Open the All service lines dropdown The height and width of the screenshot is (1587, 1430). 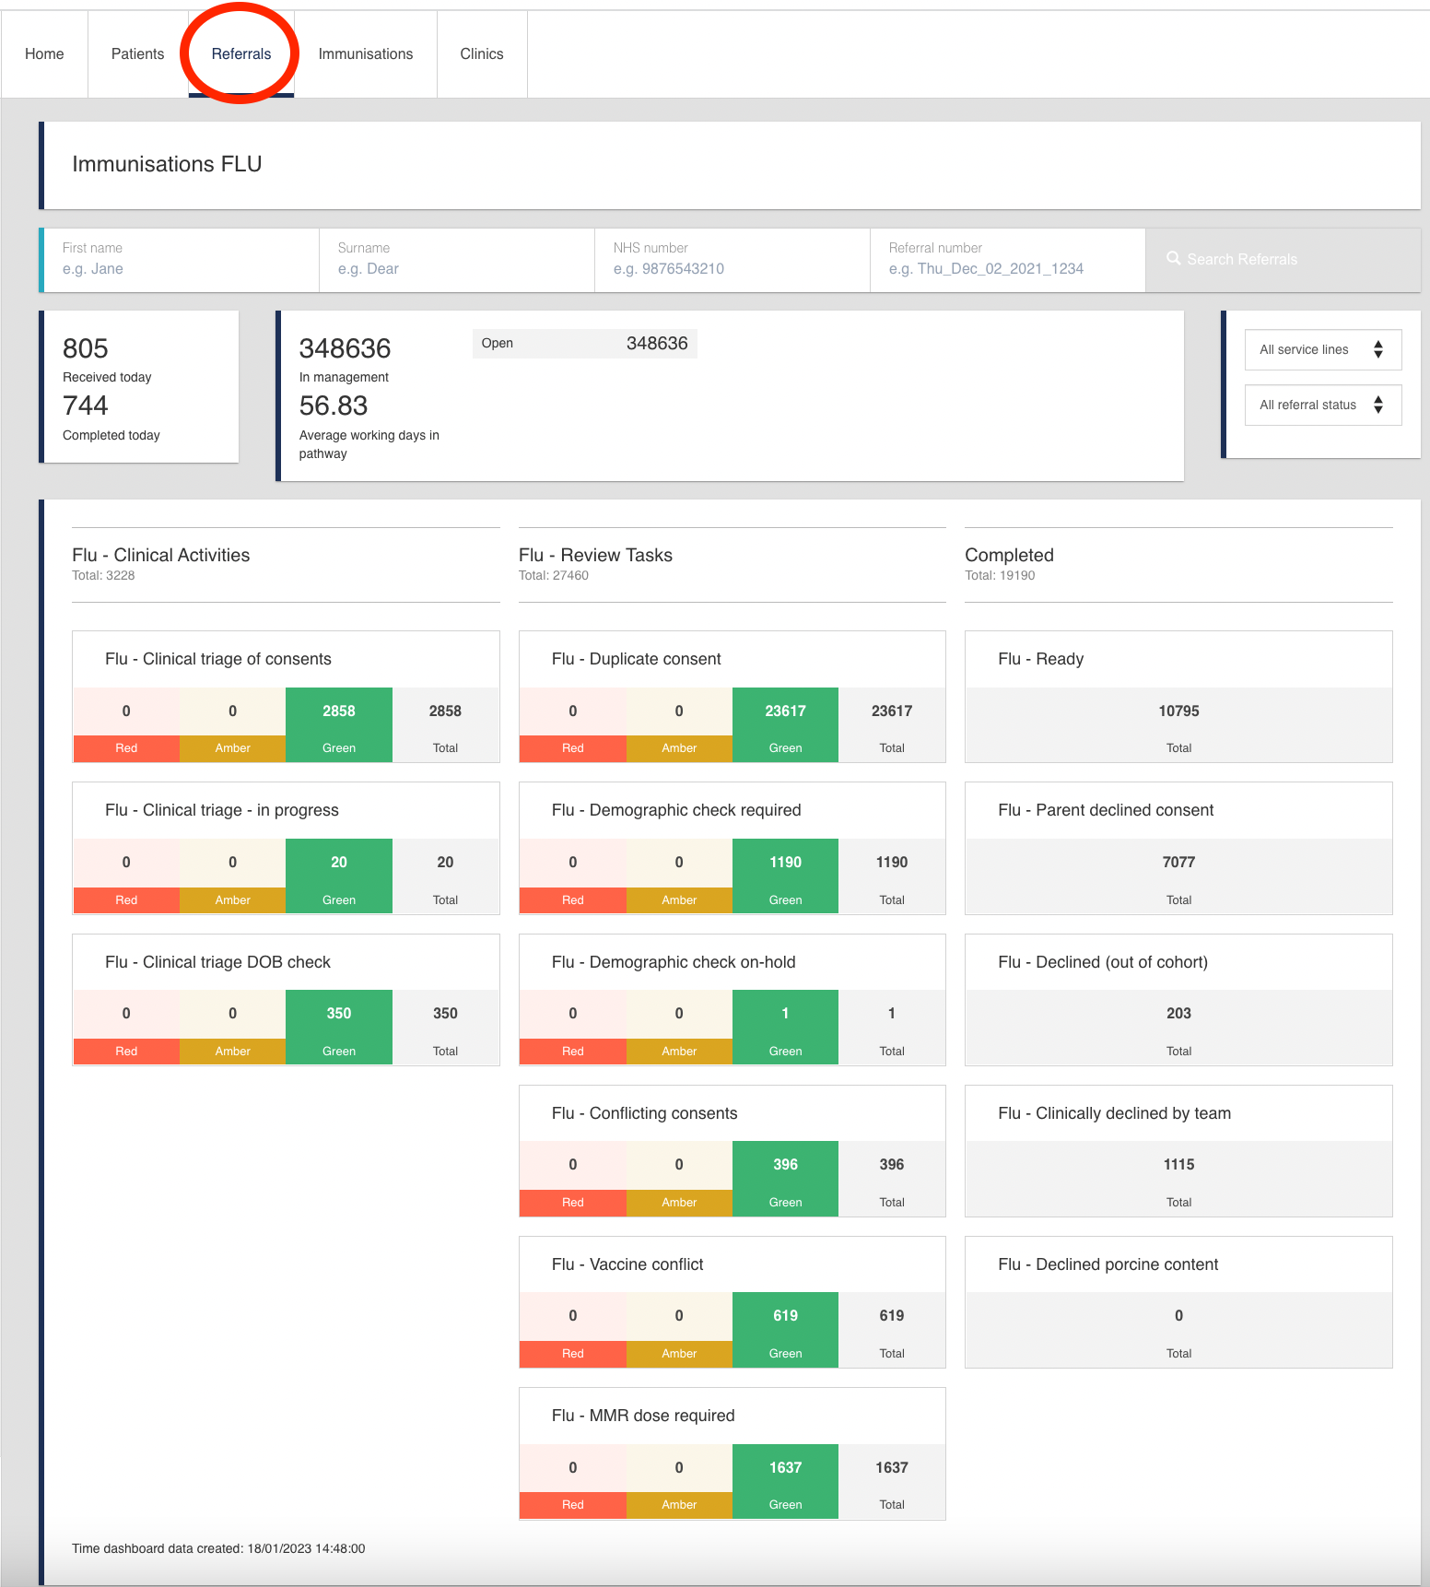tap(1322, 349)
